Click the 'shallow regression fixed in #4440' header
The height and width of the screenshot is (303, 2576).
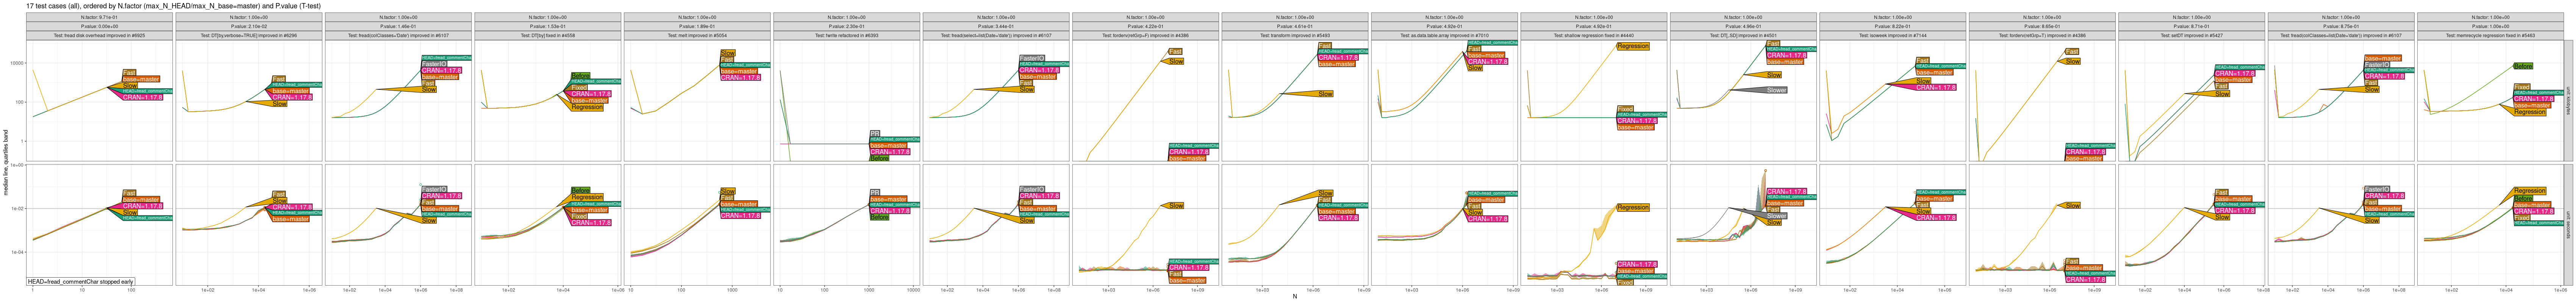(1594, 35)
